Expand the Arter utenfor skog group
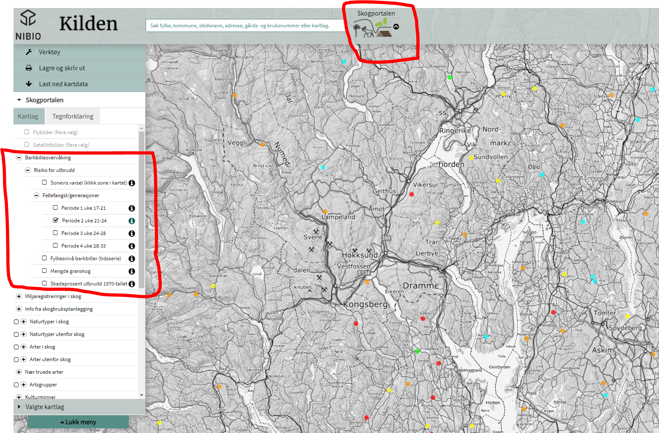 click(x=24, y=359)
